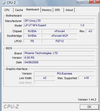Screen dimensions: 100x111
Task: Click the model revision value 1.0
Action: (x=82, y=25)
